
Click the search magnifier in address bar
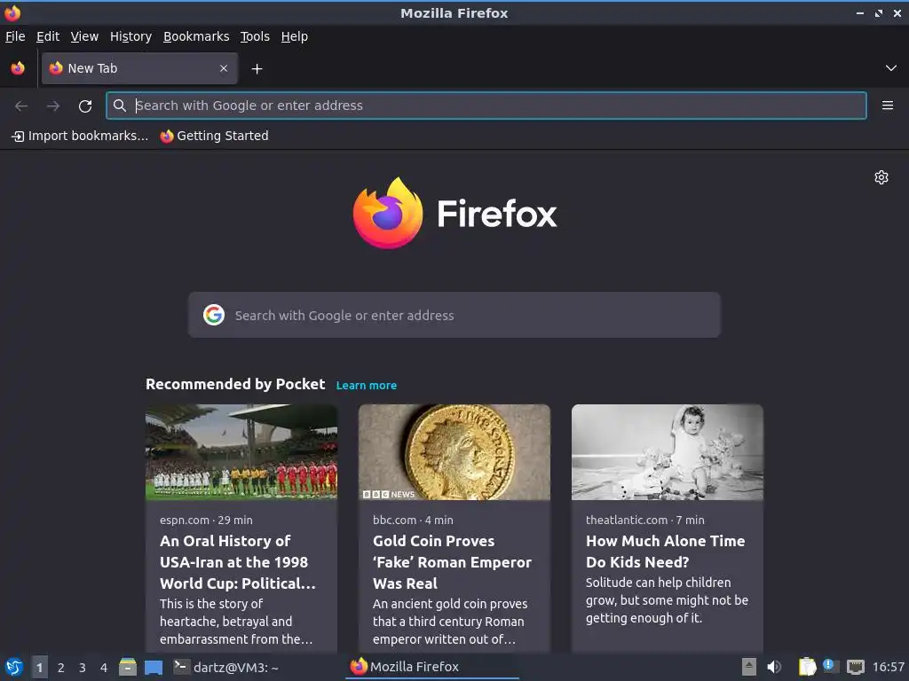[120, 106]
